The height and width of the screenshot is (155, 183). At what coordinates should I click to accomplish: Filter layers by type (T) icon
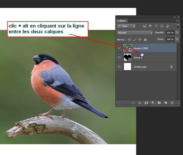[x=156, y=26]
